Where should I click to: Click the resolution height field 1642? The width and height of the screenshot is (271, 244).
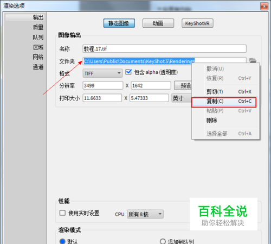coord(151,85)
